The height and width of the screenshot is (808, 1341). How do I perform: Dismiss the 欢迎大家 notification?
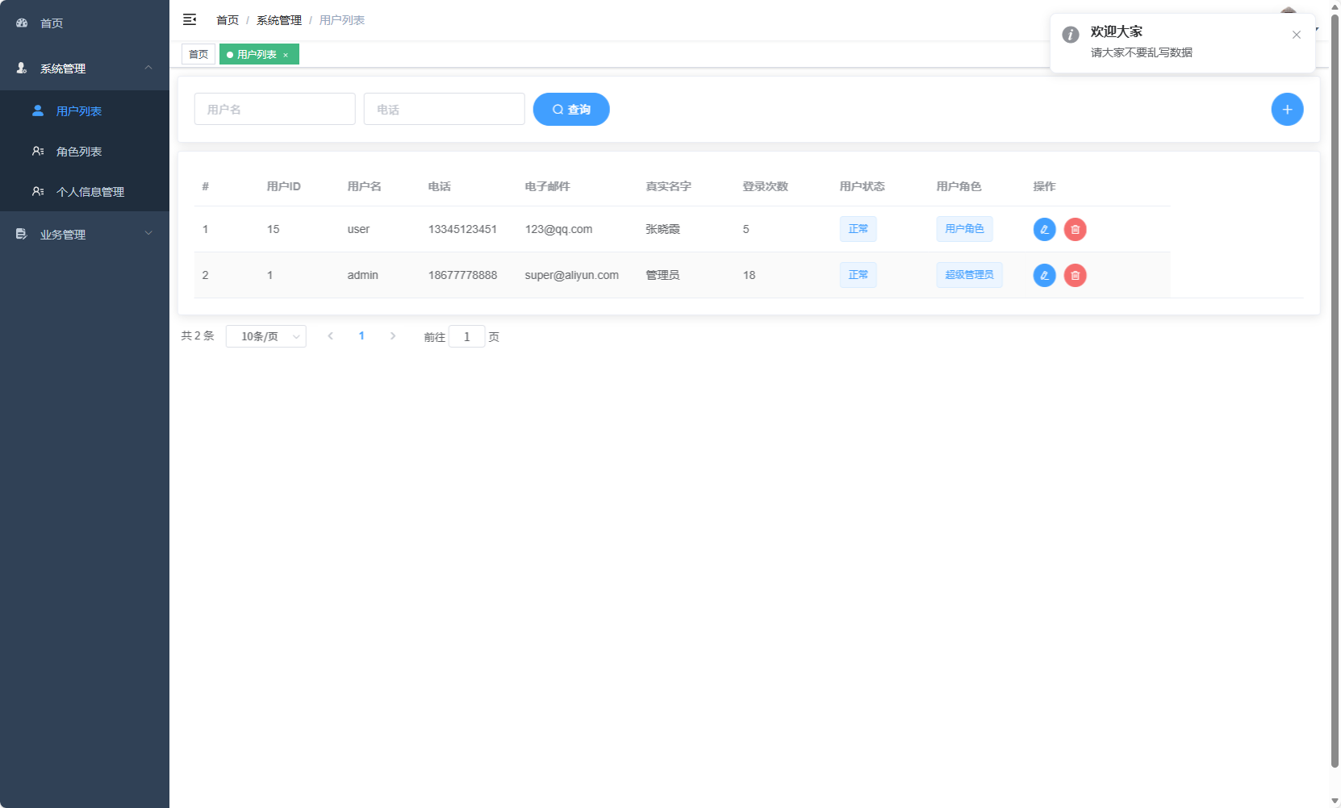[x=1296, y=35]
